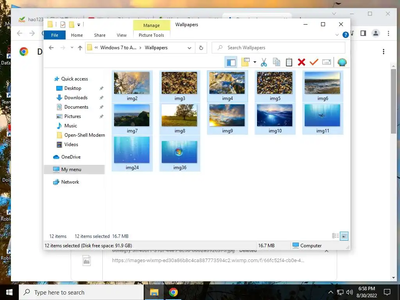This screenshot has height=300, width=400.
Task: Click the taskbar volume speaker icon
Action: [x=350, y=292]
